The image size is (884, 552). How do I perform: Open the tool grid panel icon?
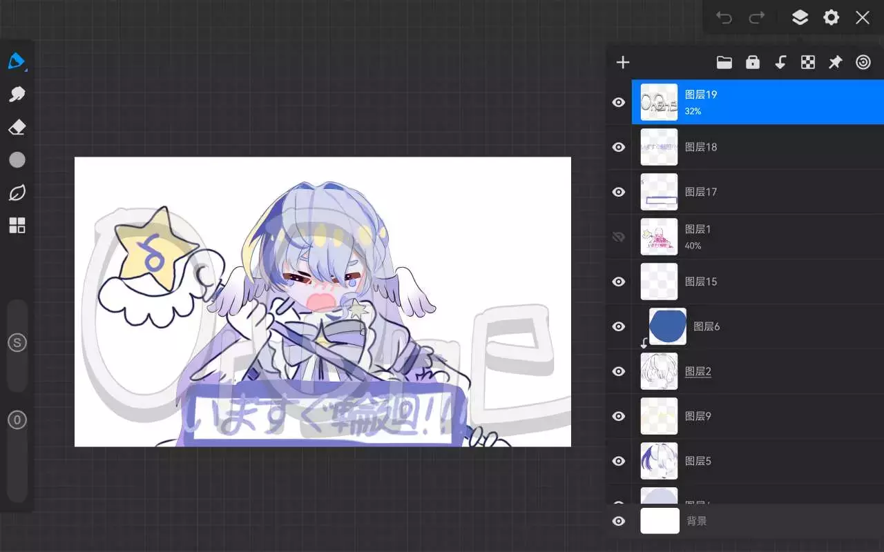click(17, 226)
